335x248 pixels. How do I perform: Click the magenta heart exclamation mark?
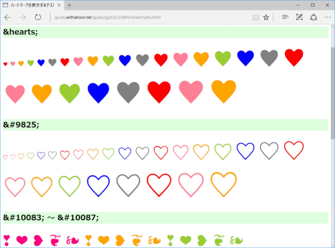point(7,240)
